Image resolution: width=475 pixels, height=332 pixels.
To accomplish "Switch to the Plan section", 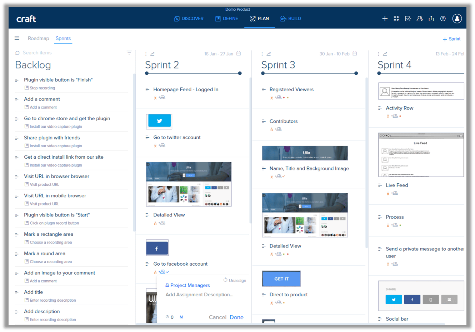I will (x=259, y=19).
